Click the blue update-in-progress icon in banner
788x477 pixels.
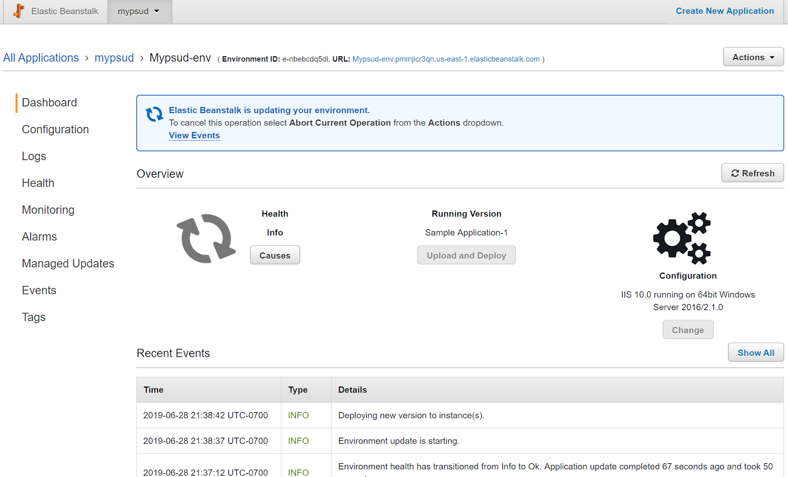(x=154, y=114)
